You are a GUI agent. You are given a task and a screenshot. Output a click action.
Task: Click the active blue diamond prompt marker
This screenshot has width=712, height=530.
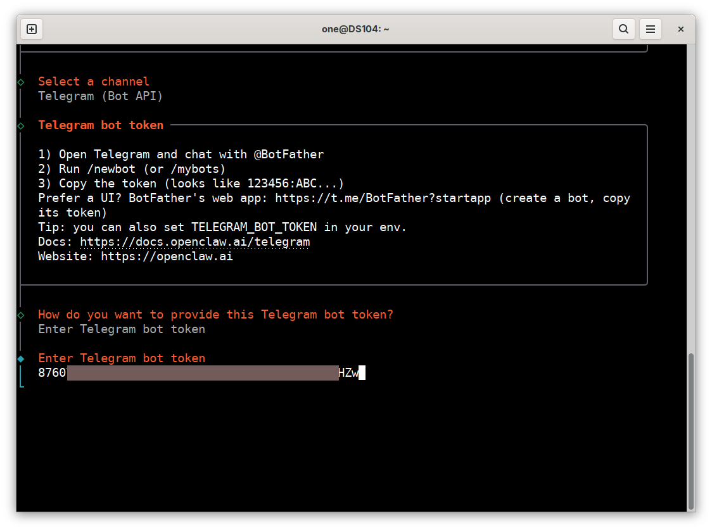pos(21,359)
